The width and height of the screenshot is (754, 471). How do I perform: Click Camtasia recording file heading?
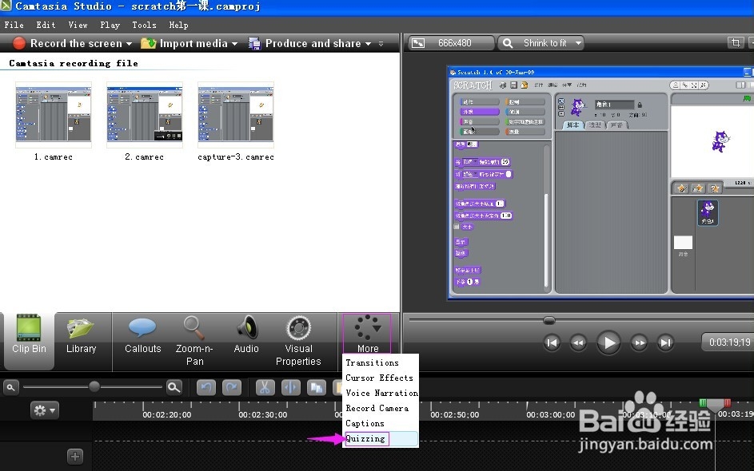click(74, 63)
